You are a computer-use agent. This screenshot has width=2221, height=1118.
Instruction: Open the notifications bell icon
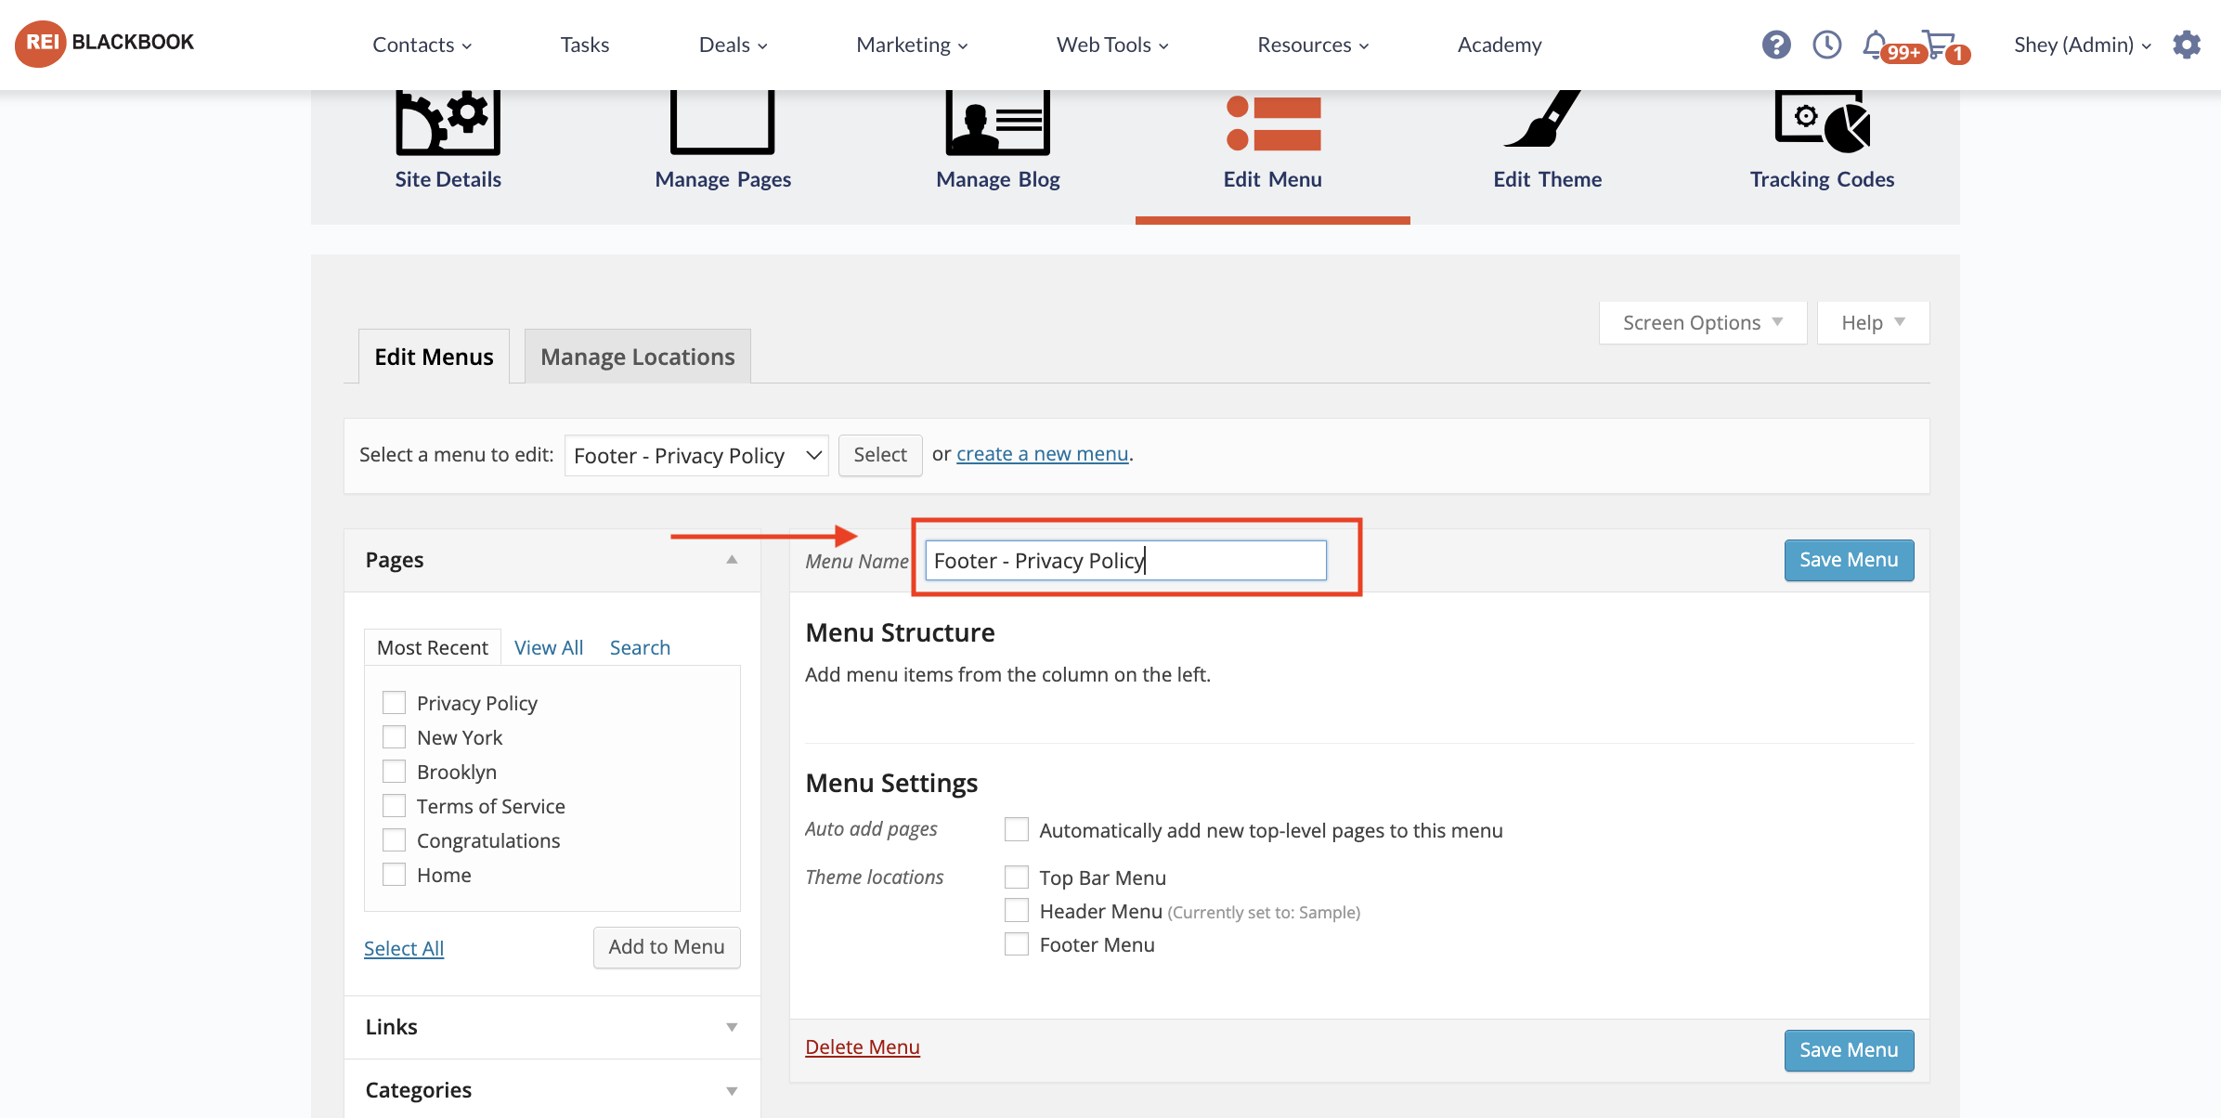1875,44
